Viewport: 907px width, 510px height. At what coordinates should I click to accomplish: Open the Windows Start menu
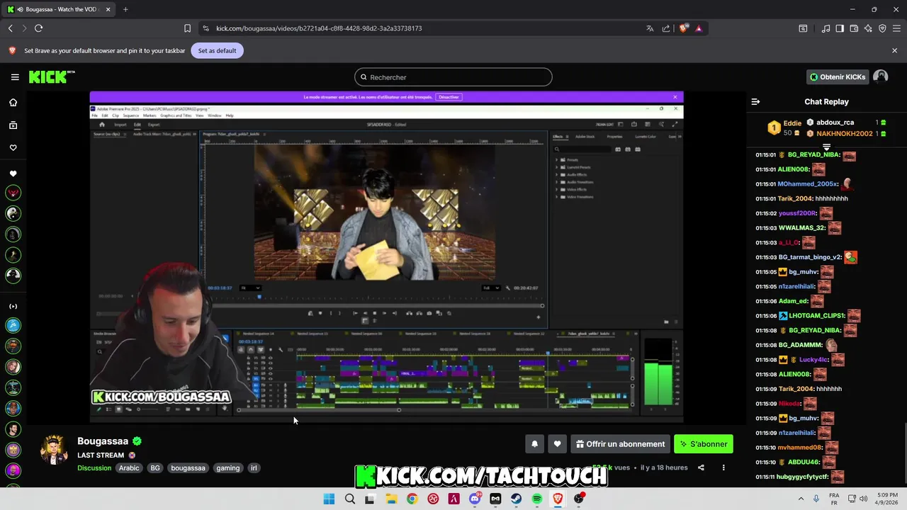click(x=329, y=499)
